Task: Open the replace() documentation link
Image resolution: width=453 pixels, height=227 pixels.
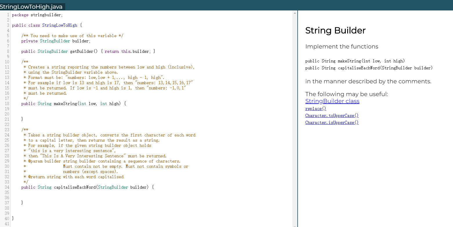Action: point(315,108)
